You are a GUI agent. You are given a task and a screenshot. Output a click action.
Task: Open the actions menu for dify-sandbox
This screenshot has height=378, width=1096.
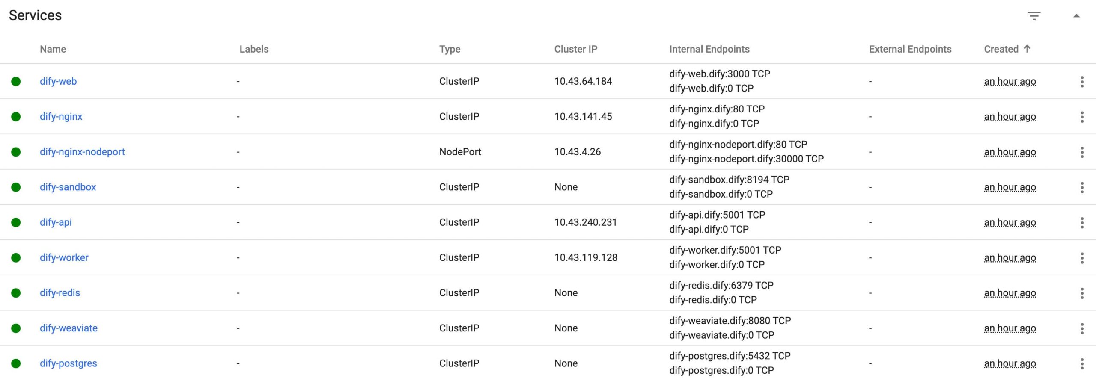click(1082, 187)
